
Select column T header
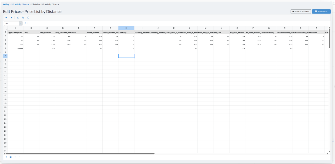[316, 28]
